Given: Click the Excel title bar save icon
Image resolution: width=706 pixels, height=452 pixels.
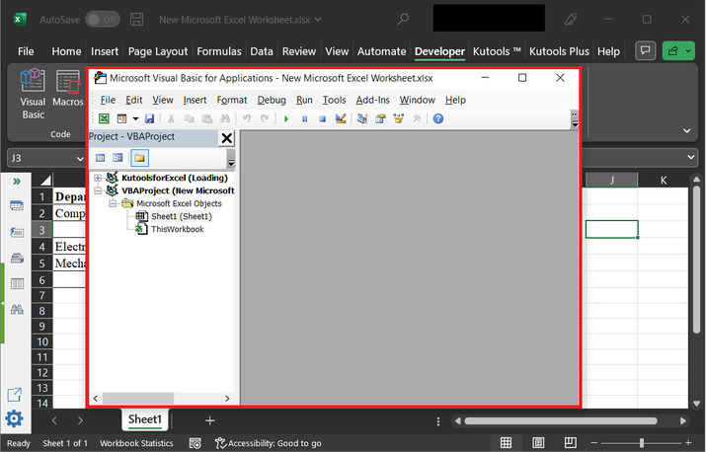Looking at the screenshot, I should pos(136,20).
